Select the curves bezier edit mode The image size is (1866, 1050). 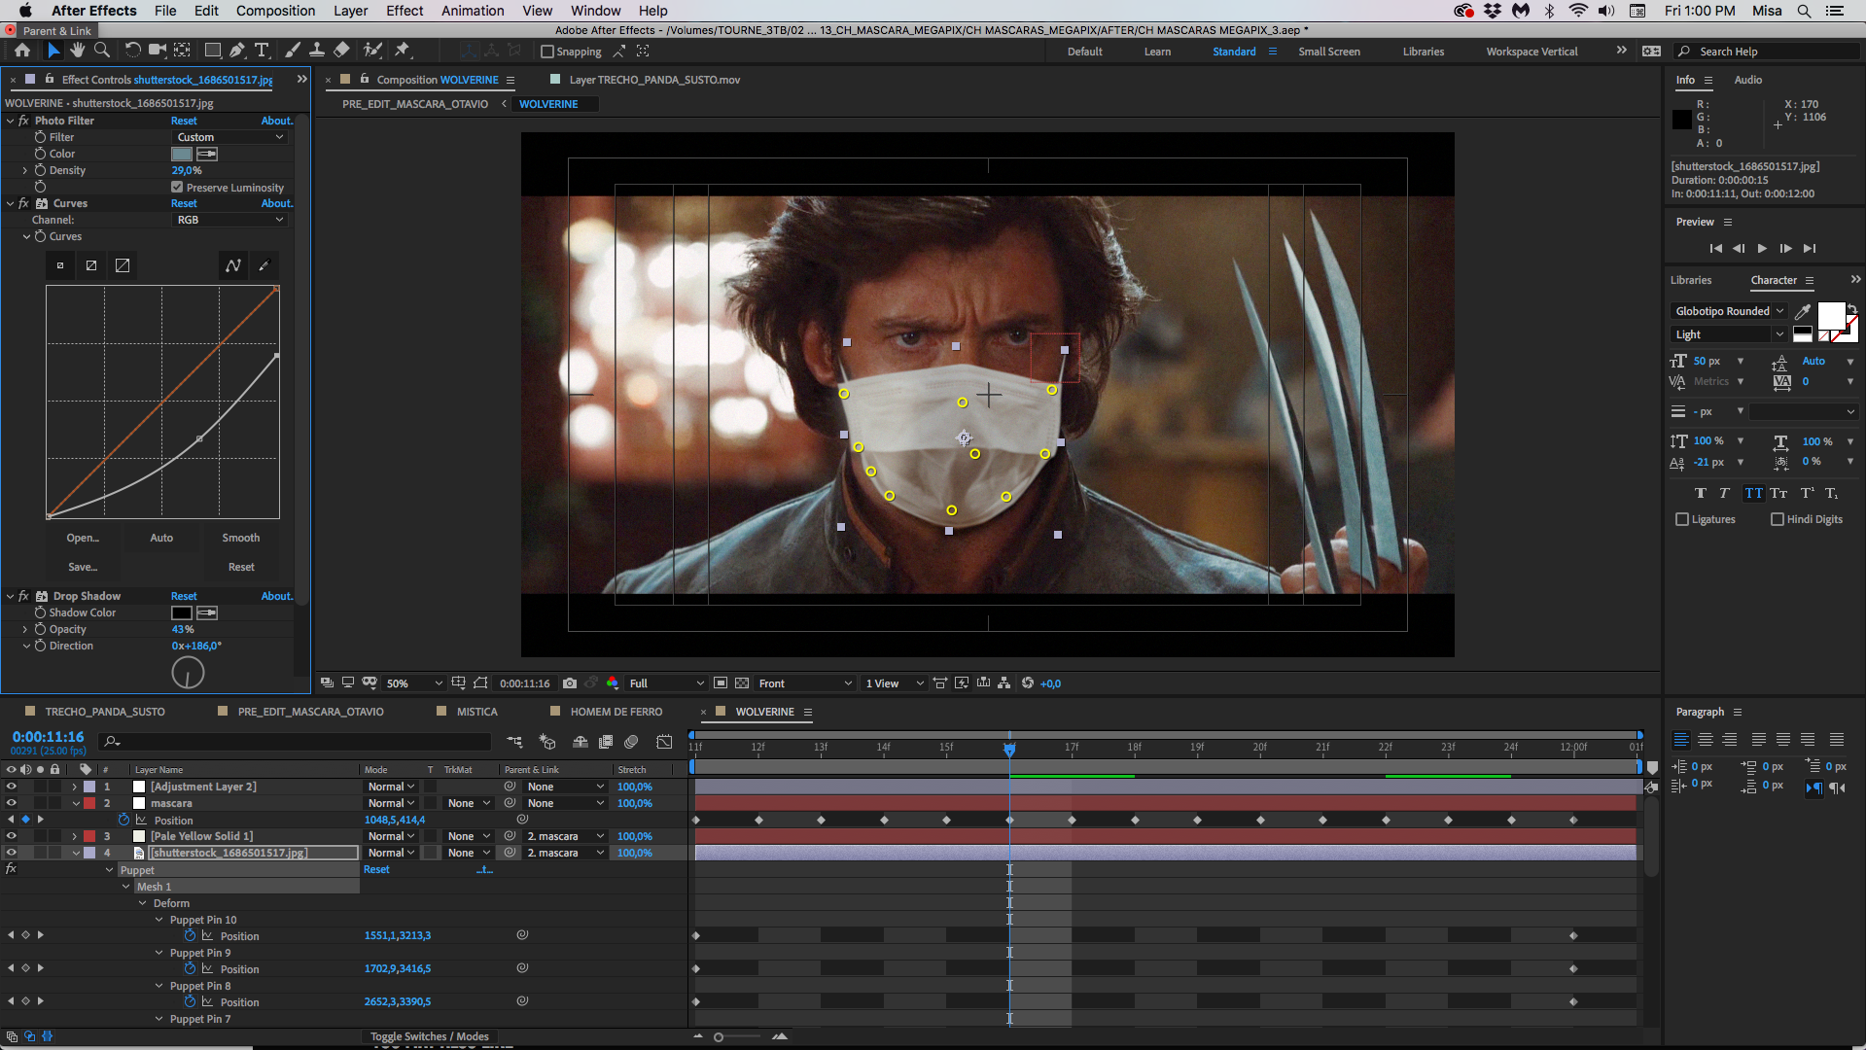[x=233, y=265]
